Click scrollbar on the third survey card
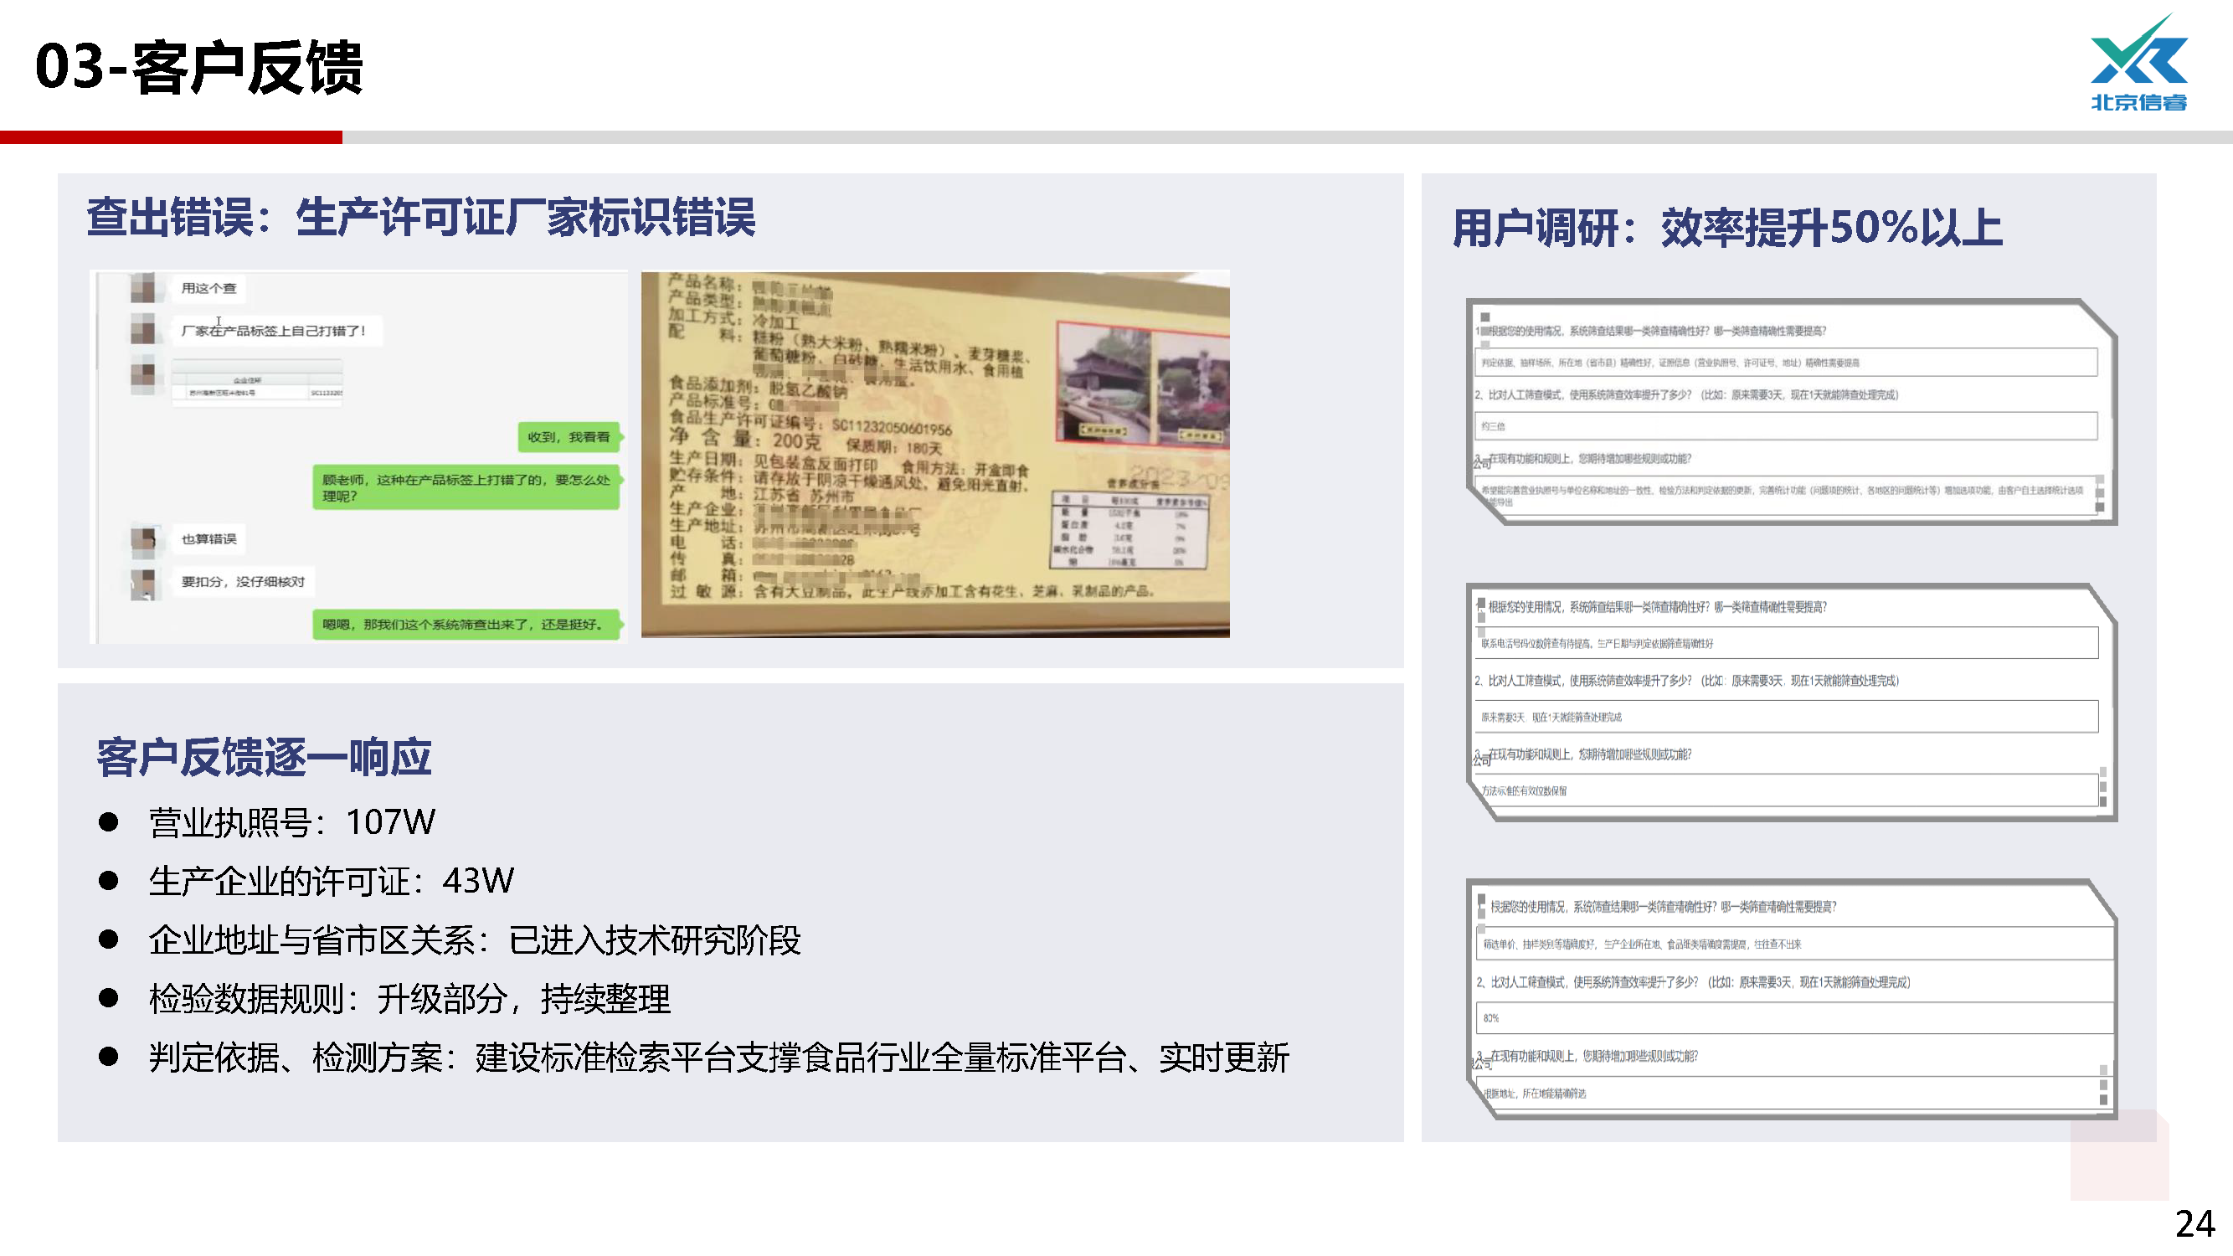Image resolution: width=2233 pixels, height=1256 pixels. click(2103, 1085)
